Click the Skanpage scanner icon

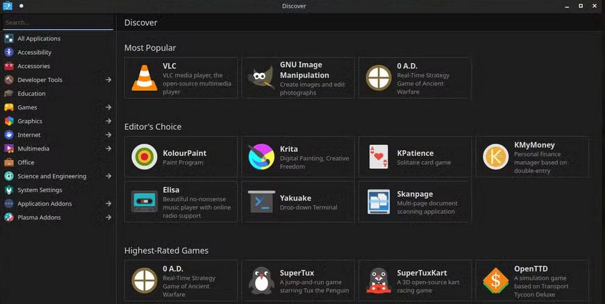pos(379,201)
